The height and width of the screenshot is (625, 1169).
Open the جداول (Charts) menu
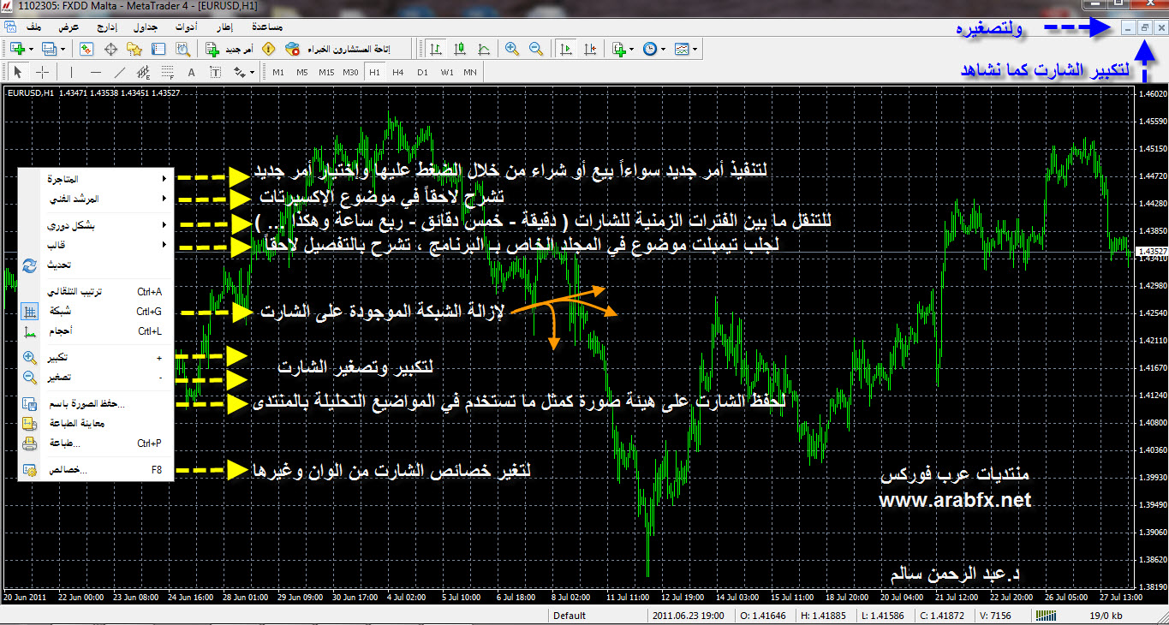(146, 27)
